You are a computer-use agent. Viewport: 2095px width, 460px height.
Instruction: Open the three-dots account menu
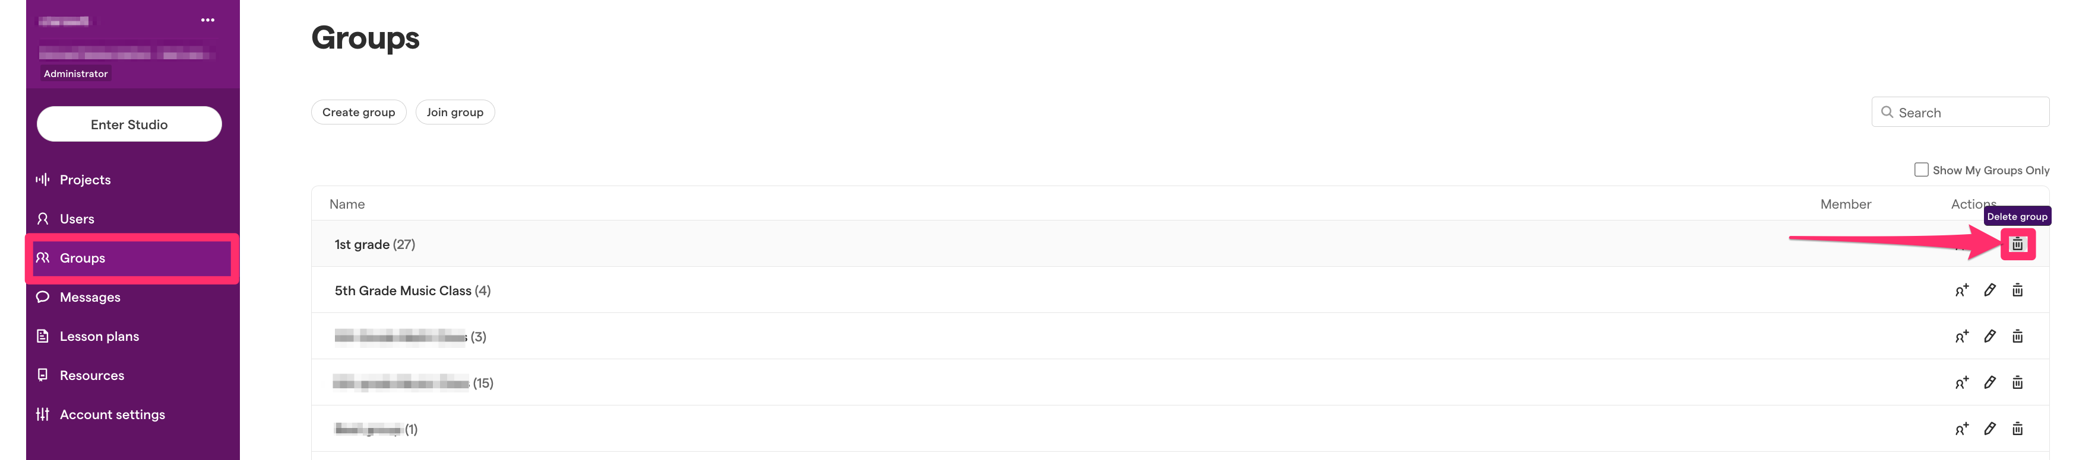click(x=208, y=20)
